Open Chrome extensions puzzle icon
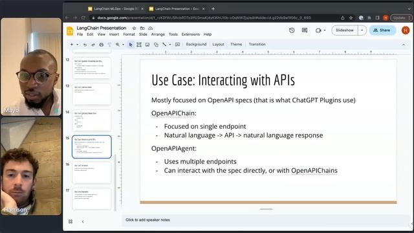 [369, 18]
